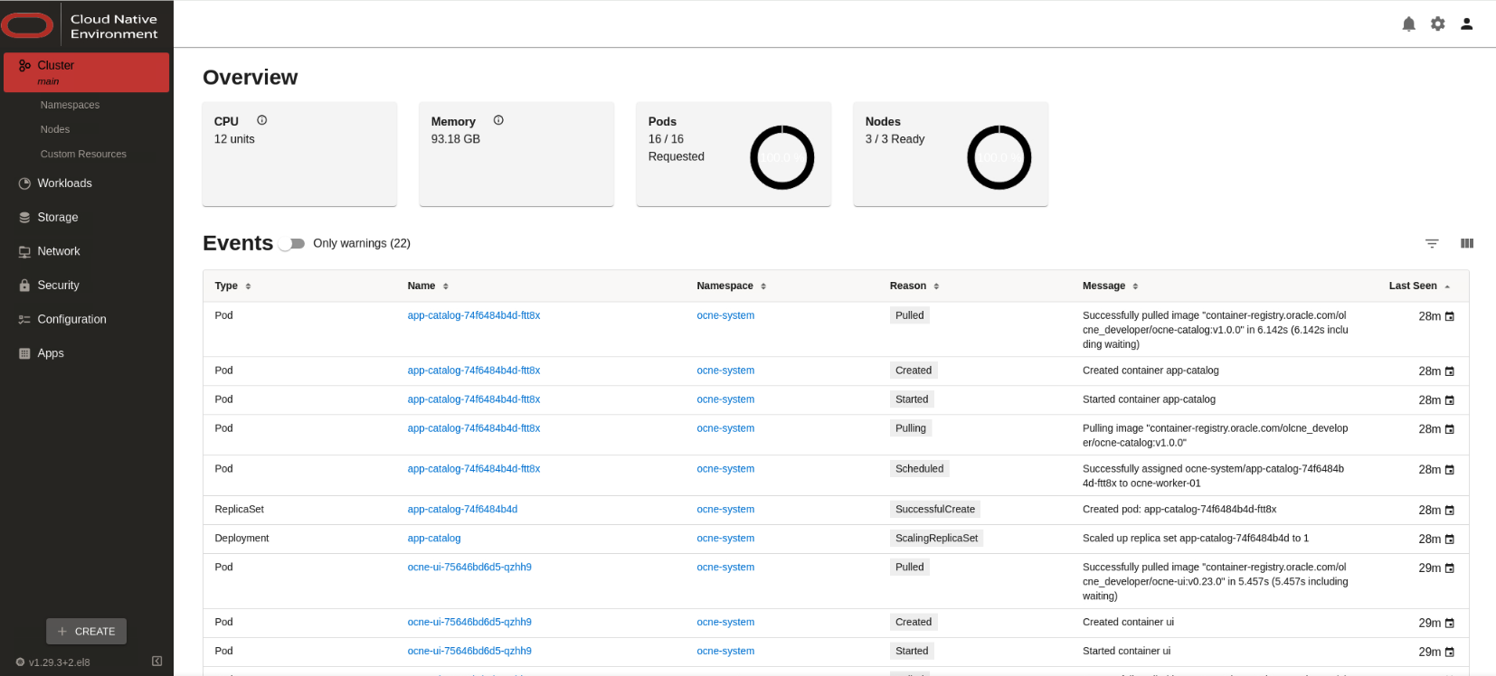
Task: Open the user account icon
Action: click(1466, 24)
